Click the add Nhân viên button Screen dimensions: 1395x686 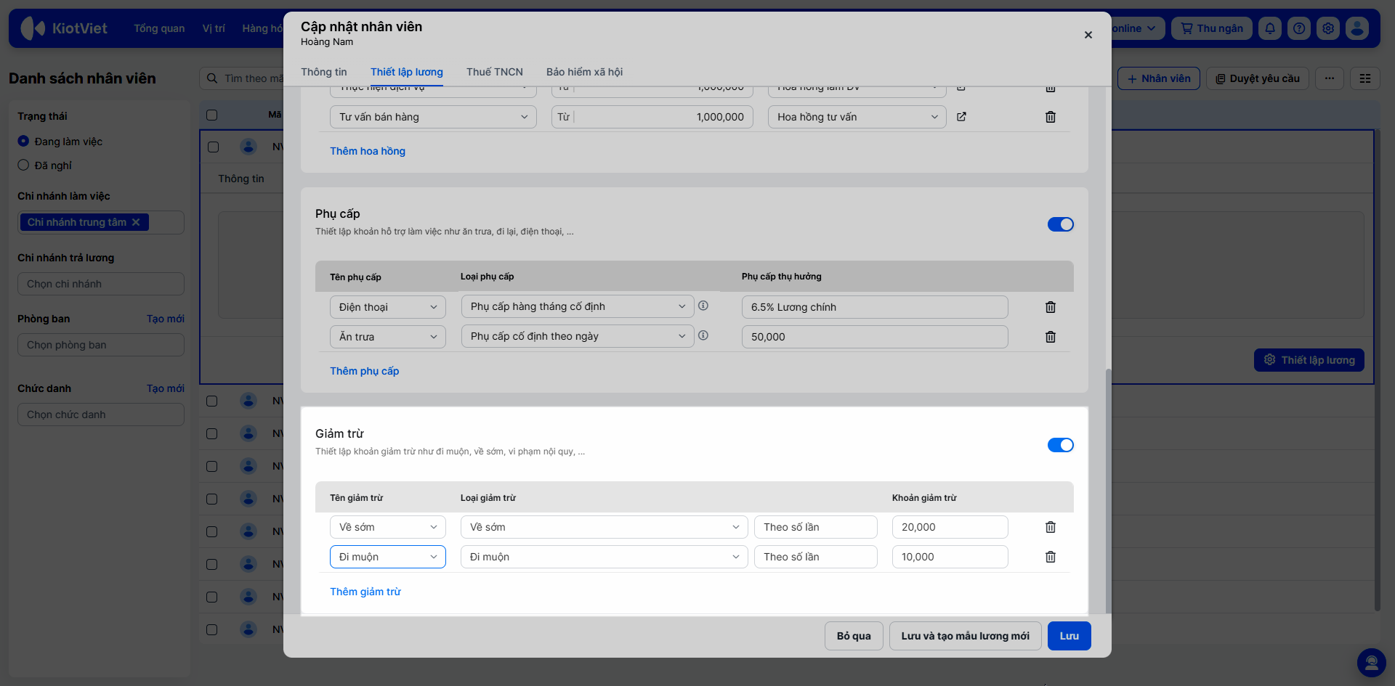pos(1159,78)
